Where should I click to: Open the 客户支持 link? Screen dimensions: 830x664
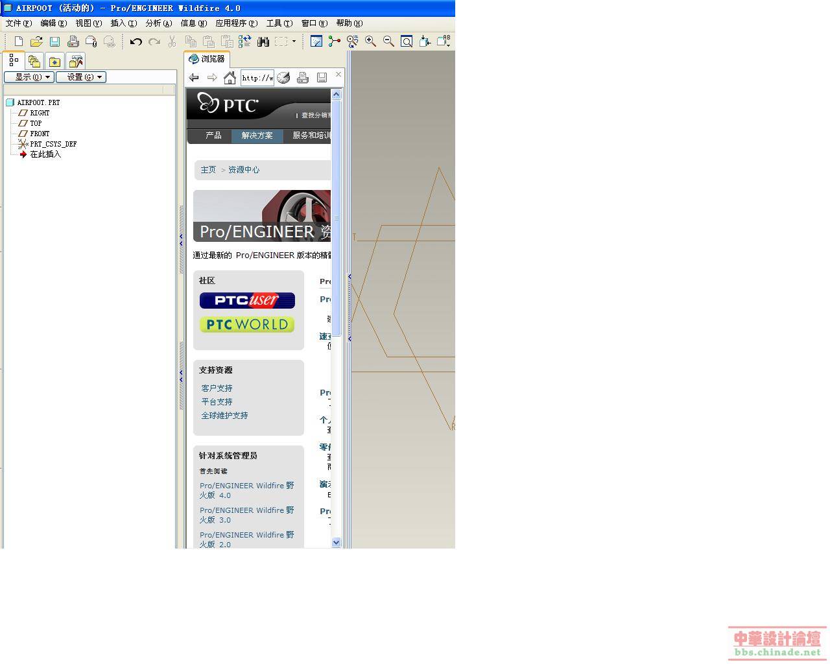pyautogui.click(x=217, y=388)
